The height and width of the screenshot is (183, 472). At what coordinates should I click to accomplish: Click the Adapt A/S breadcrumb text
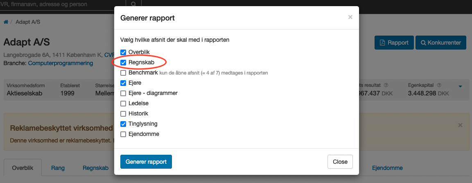click(x=28, y=22)
